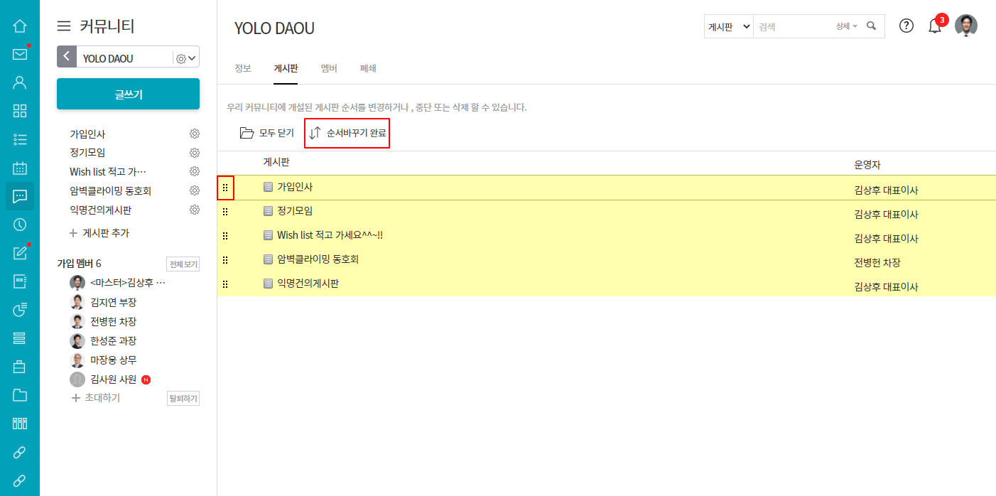Click the 검색 search input field
996x496 pixels.
[x=792, y=26]
